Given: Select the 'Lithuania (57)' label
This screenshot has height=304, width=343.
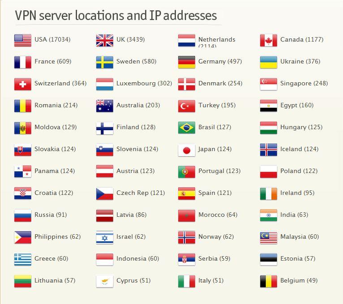Looking at the screenshot, I should coord(55,280).
